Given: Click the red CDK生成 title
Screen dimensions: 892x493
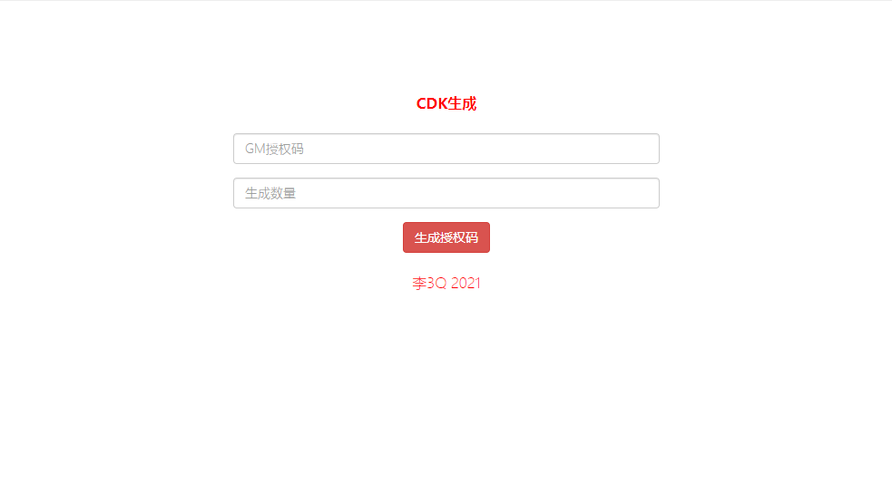Looking at the screenshot, I should [x=446, y=103].
